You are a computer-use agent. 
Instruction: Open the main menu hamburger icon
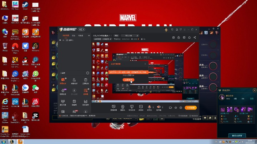(x=185, y=30)
